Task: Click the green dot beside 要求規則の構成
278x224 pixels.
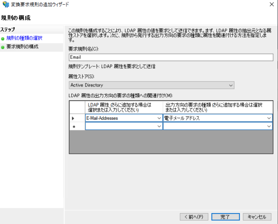Action: click(x=3, y=47)
